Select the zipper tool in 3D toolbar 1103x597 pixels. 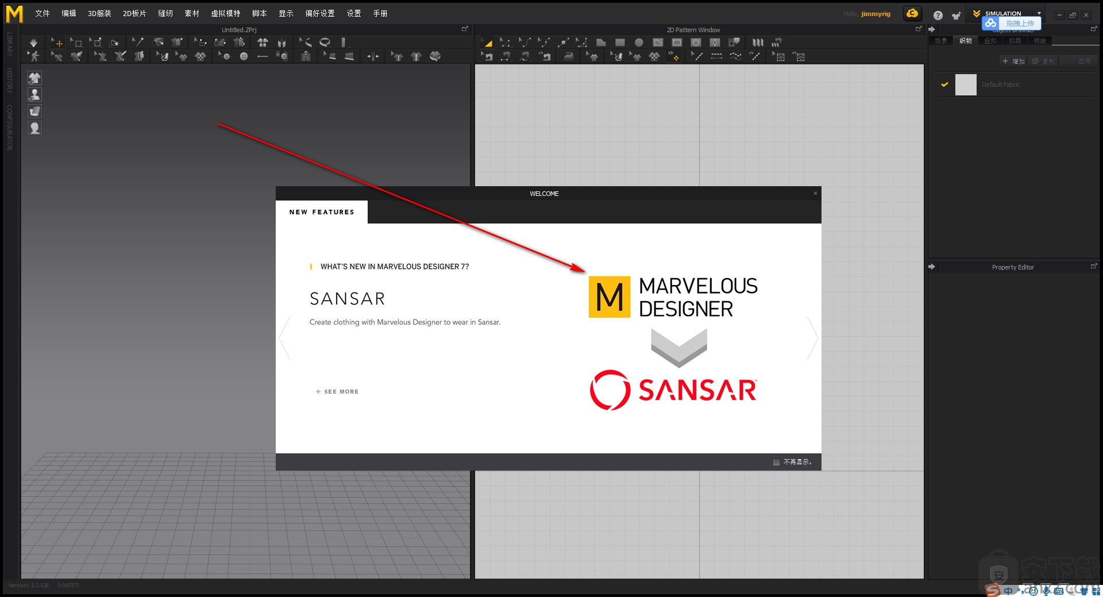tap(306, 56)
